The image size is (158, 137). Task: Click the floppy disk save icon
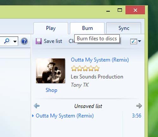[39, 41]
